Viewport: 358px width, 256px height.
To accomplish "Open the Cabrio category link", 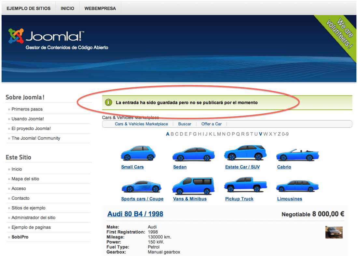I will pyautogui.click(x=284, y=167).
